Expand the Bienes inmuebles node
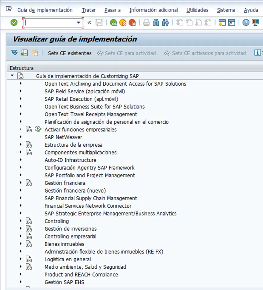The width and height of the screenshot is (263, 290). point(20,243)
